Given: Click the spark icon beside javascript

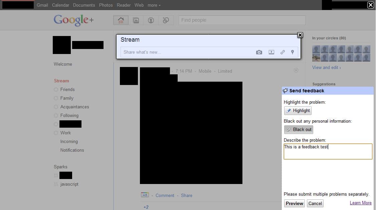Looking at the screenshot, I should point(56,184).
